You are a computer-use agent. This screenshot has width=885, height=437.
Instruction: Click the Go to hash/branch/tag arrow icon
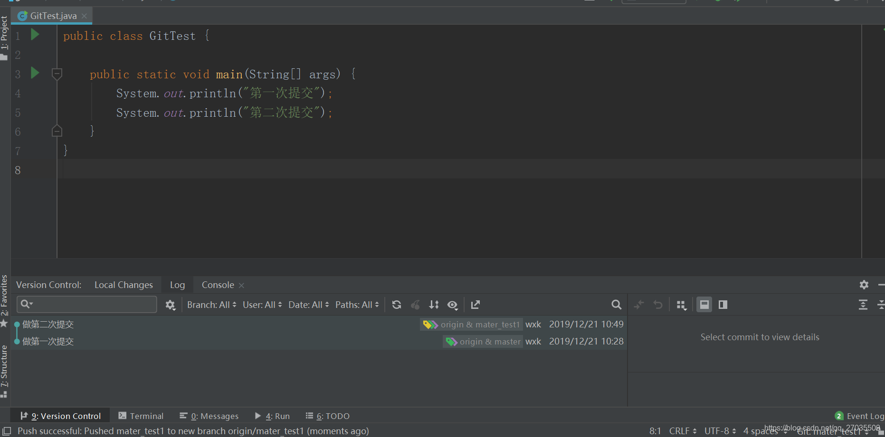475,305
